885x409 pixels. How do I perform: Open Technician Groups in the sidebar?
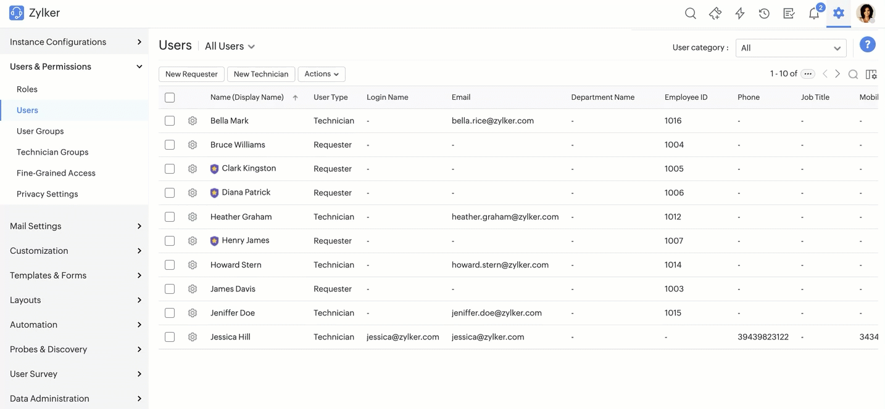click(52, 152)
